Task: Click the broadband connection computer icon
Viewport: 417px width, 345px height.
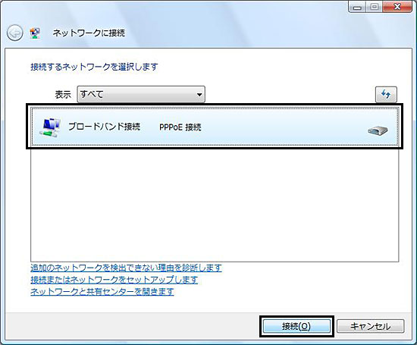Action: (50, 127)
